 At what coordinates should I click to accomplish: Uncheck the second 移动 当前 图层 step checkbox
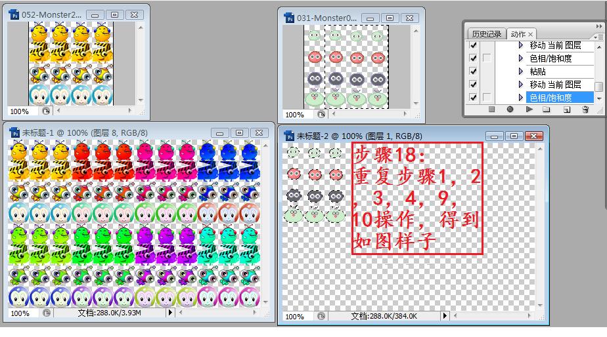(x=473, y=84)
